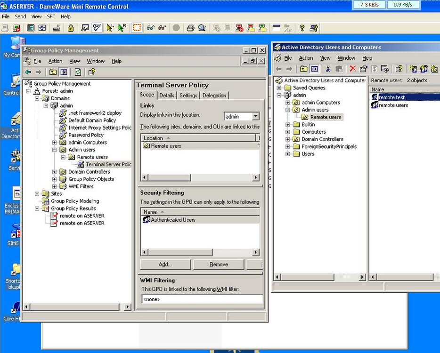This screenshot has height=353, width=440.
Task: Click the red X Delete icon in Active Directory toolbar
Action: pos(353,69)
